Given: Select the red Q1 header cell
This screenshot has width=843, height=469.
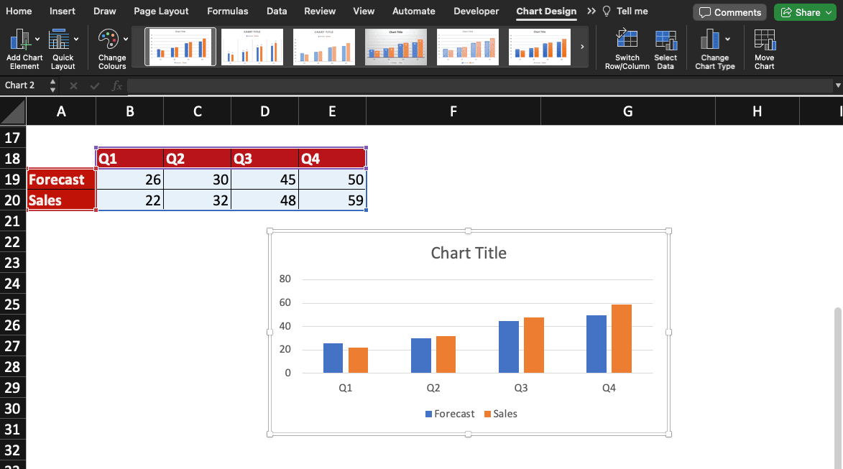Looking at the screenshot, I should 129,158.
